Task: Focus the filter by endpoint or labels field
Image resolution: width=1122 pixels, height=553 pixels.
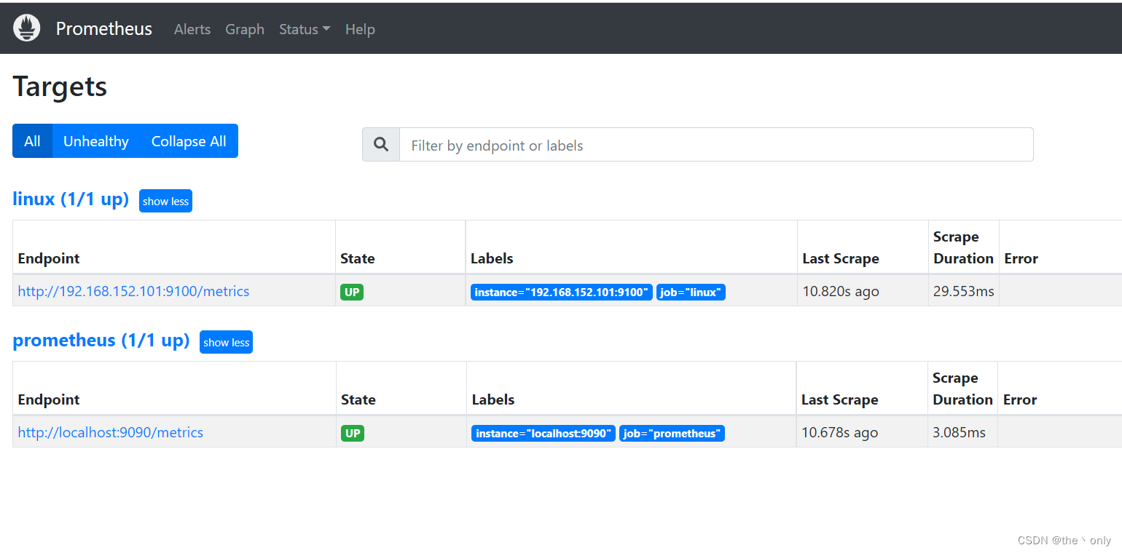Action: pyautogui.click(x=716, y=145)
